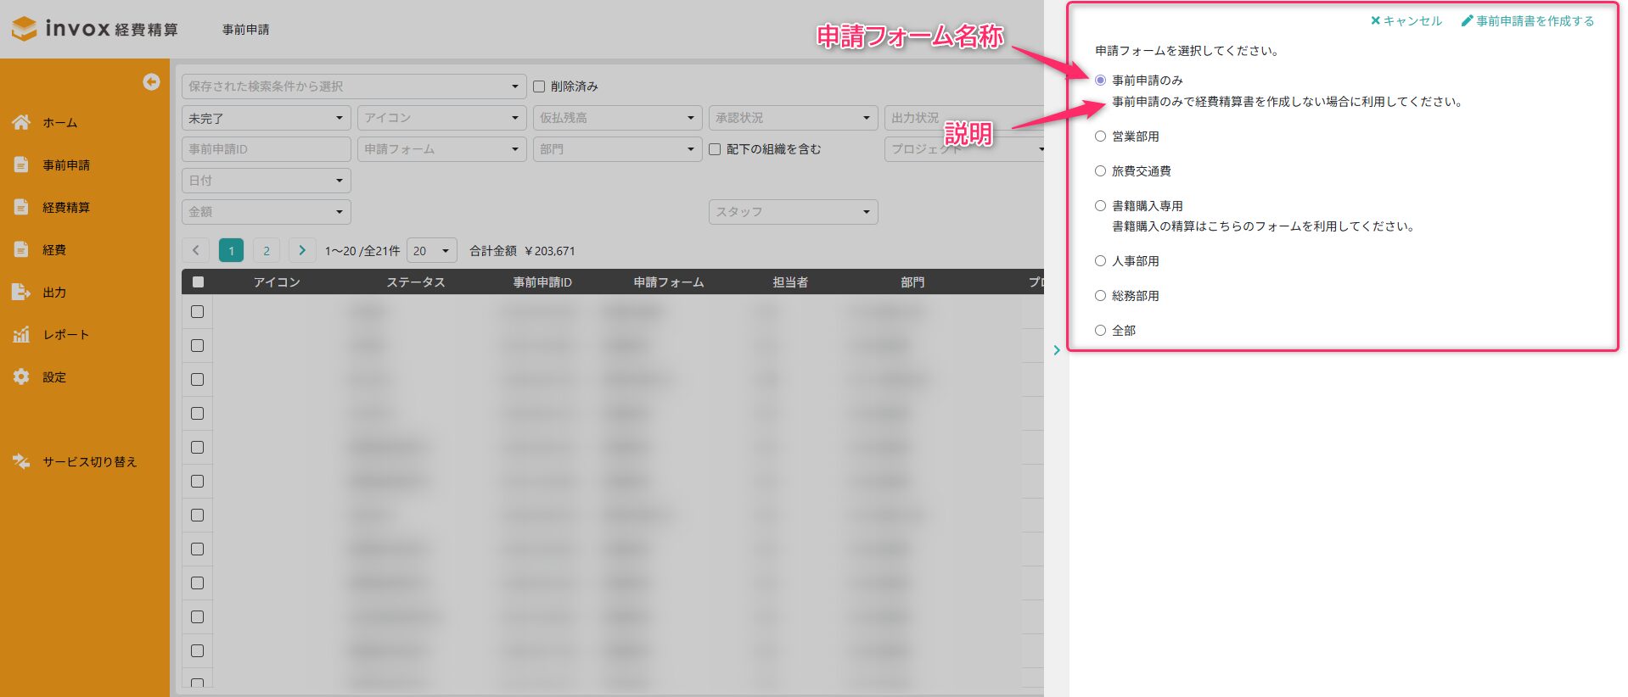
Task: Go to 経費 in the sidebar menu
Action: click(54, 250)
